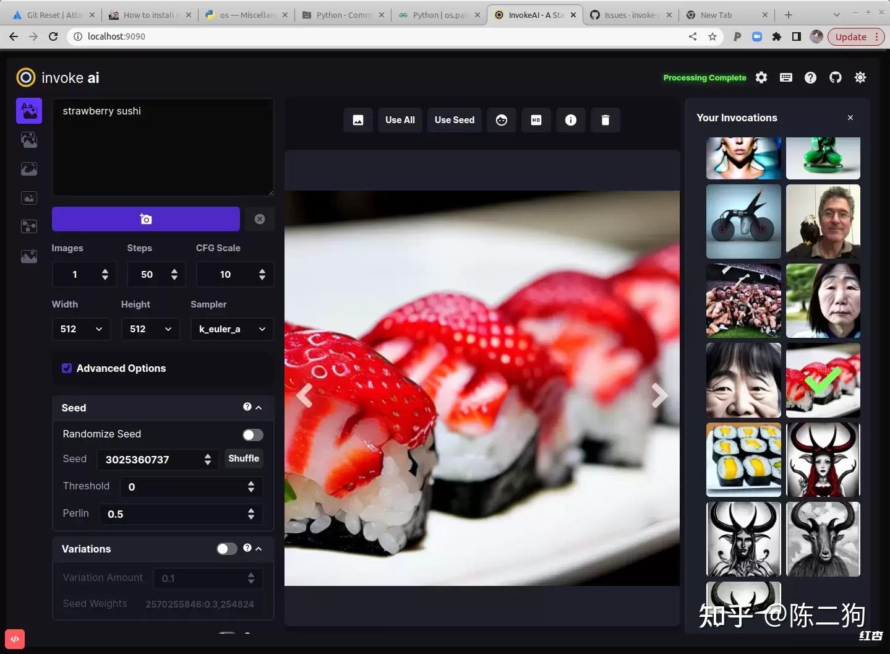Collapse the Seed section chevron
This screenshot has width=890, height=654.
[259, 407]
